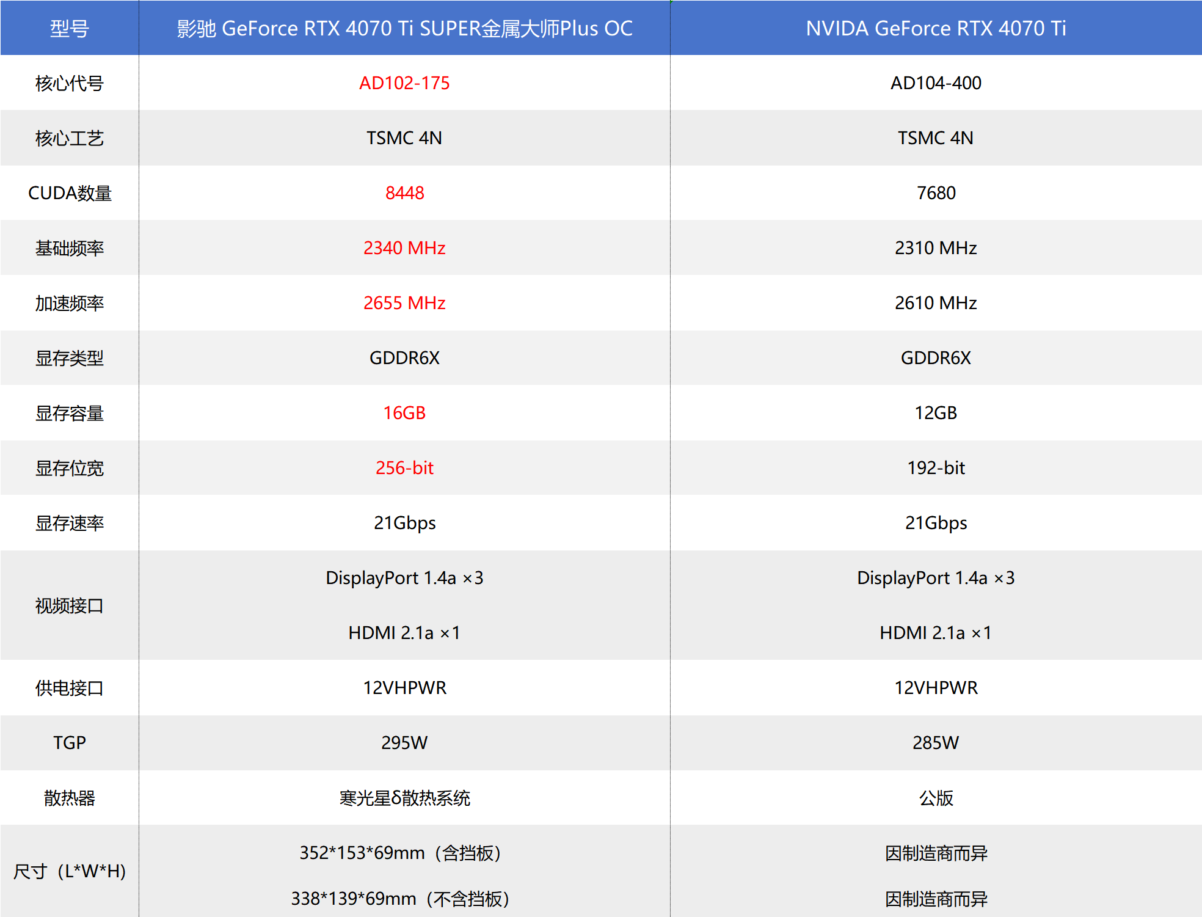The width and height of the screenshot is (1202, 917).
Task: Select the red 8448 CUDA value
Action: [x=404, y=193]
